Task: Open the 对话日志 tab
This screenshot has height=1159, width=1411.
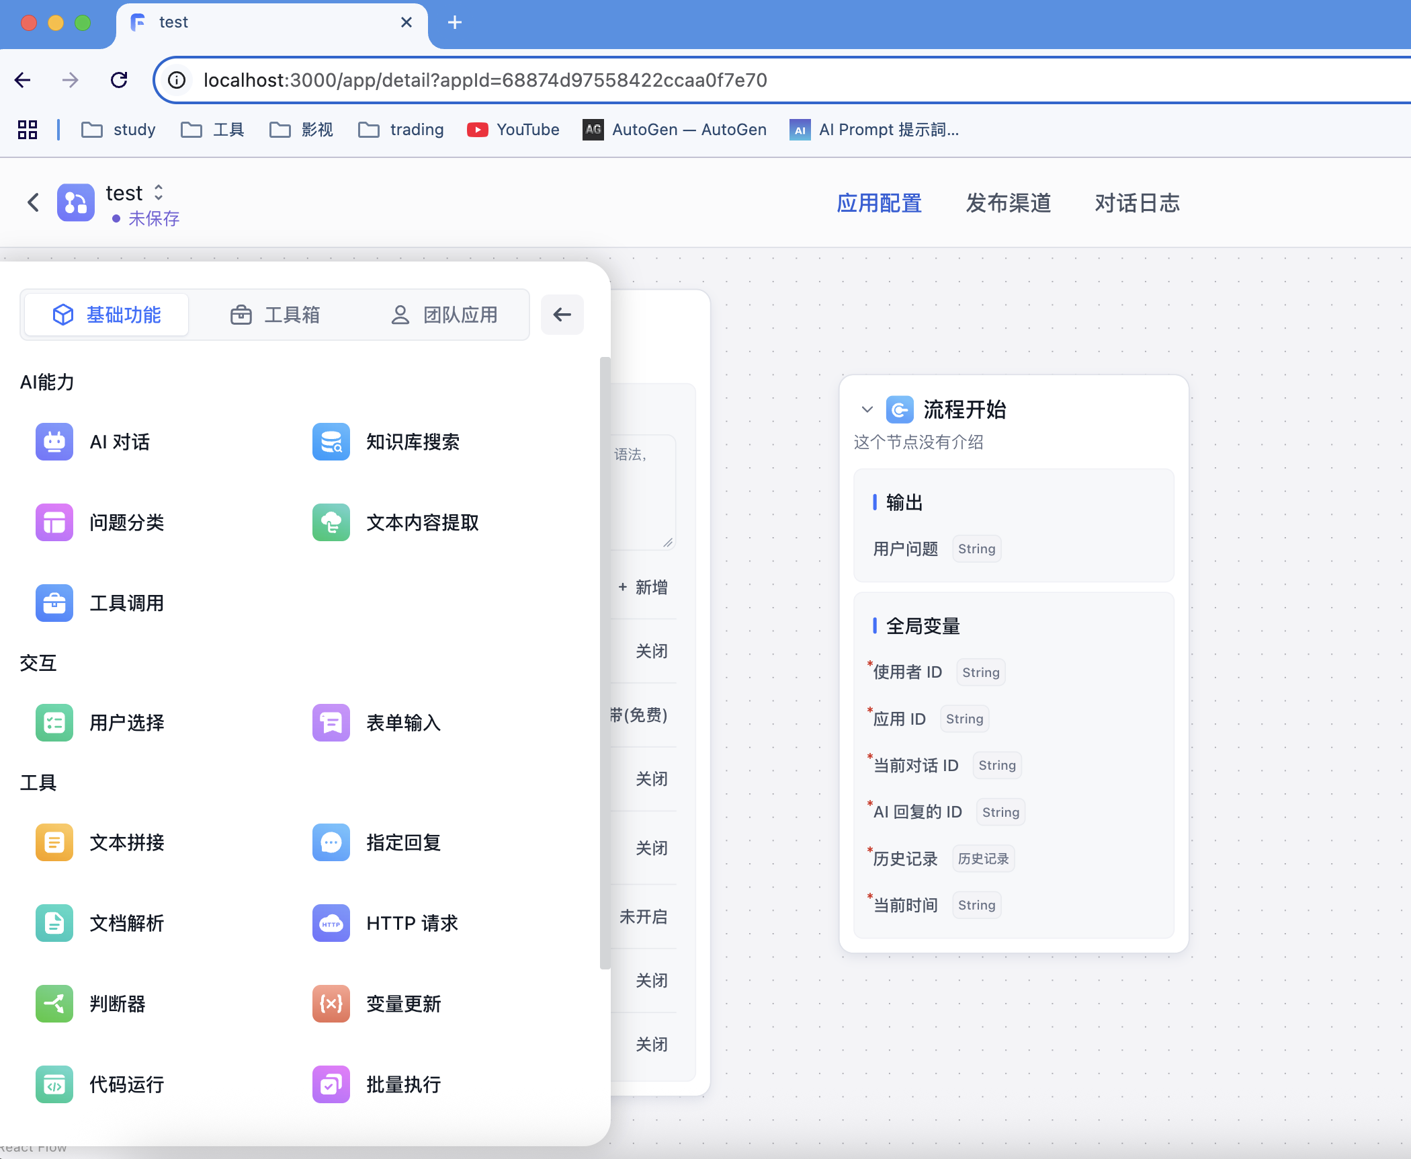Action: 1138,203
